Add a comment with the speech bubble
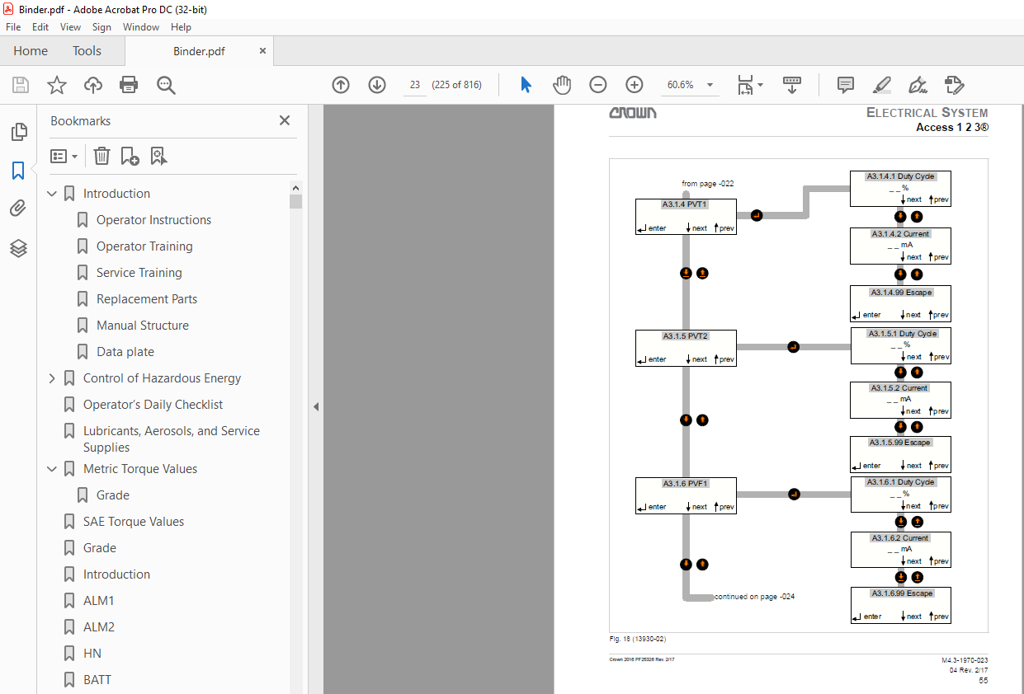 pos(846,85)
